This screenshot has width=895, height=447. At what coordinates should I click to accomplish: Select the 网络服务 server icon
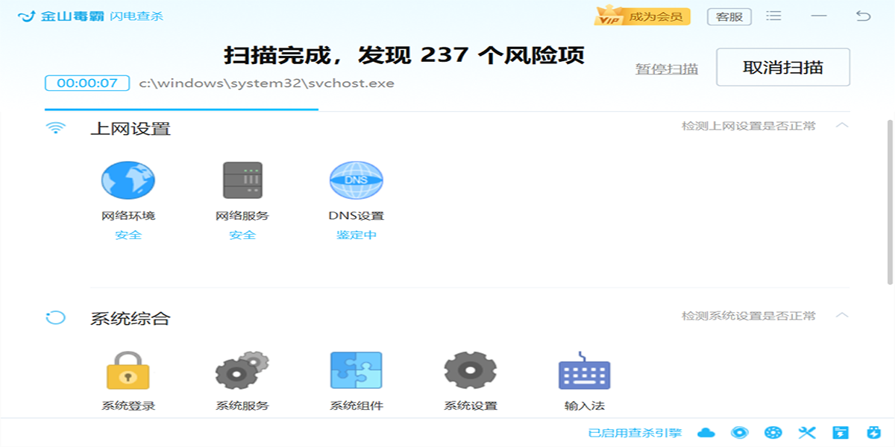pyautogui.click(x=242, y=180)
